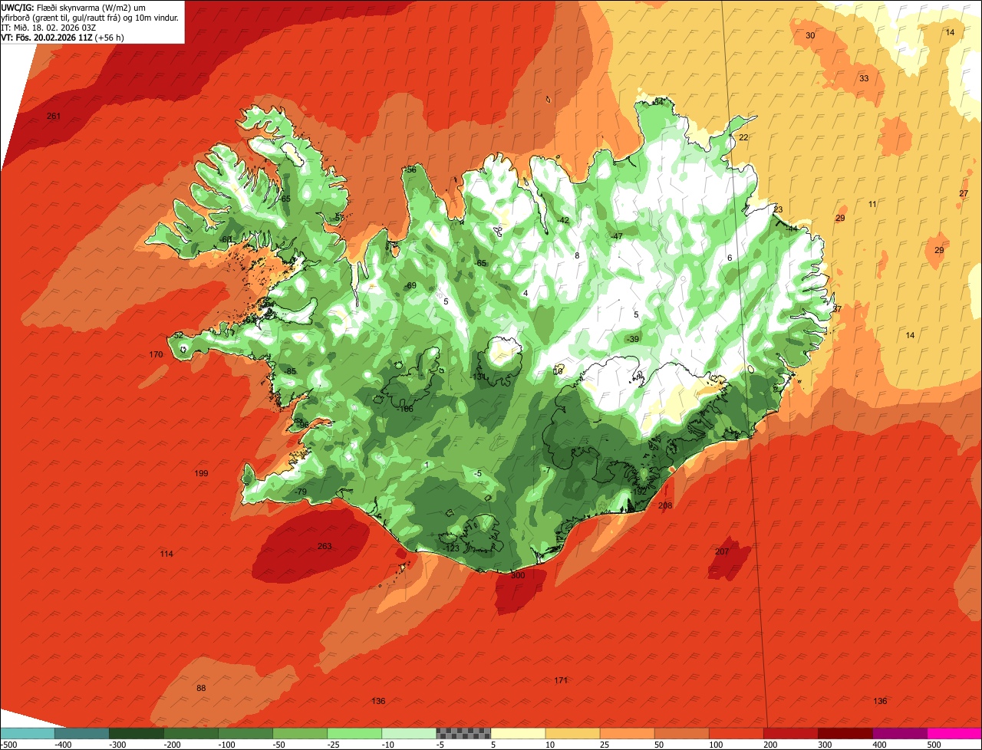The image size is (982, 750).
Task: Pick the -10 to -5 pale green swatch
Action: [409, 733]
